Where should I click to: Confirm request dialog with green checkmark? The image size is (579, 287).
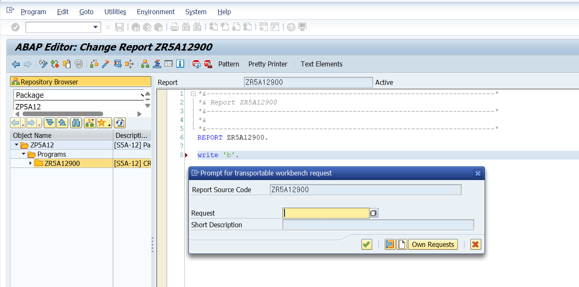[367, 244]
